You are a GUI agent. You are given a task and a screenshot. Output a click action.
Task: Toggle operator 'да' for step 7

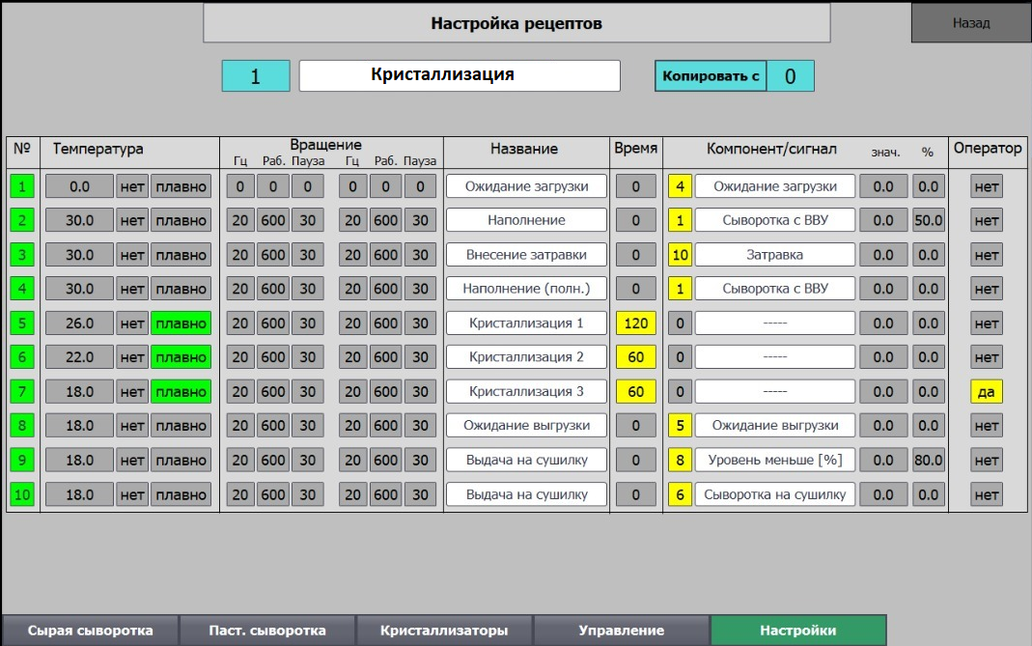pos(986,392)
